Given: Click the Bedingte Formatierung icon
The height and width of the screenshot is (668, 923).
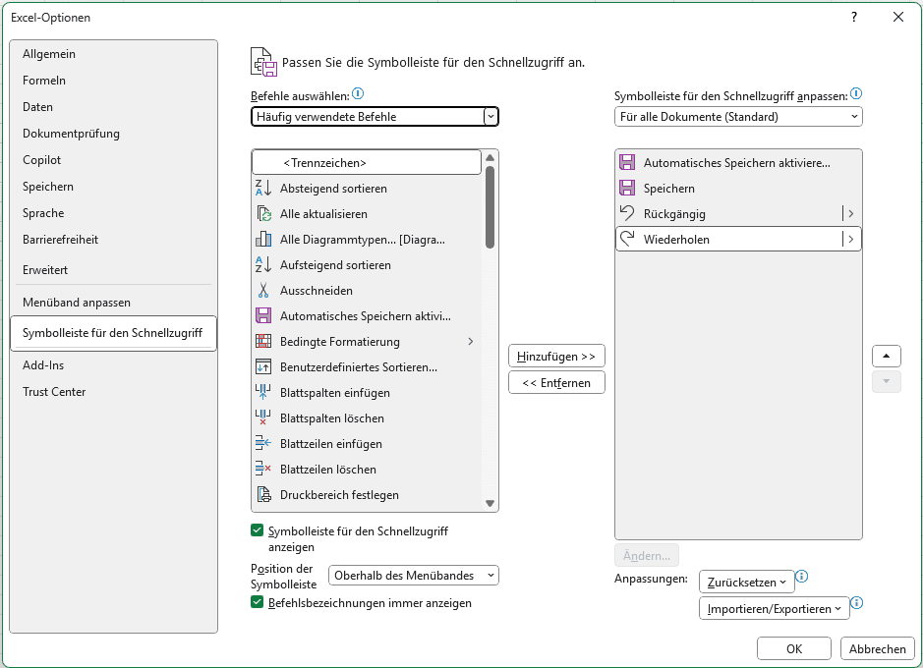Looking at the screenshot, I should (263, 342).
